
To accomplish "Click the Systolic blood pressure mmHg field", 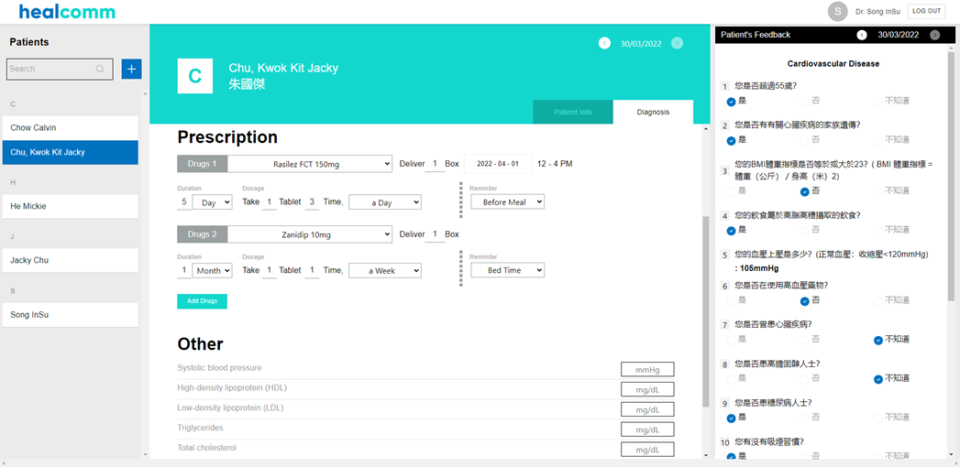I will pos(646,369).
